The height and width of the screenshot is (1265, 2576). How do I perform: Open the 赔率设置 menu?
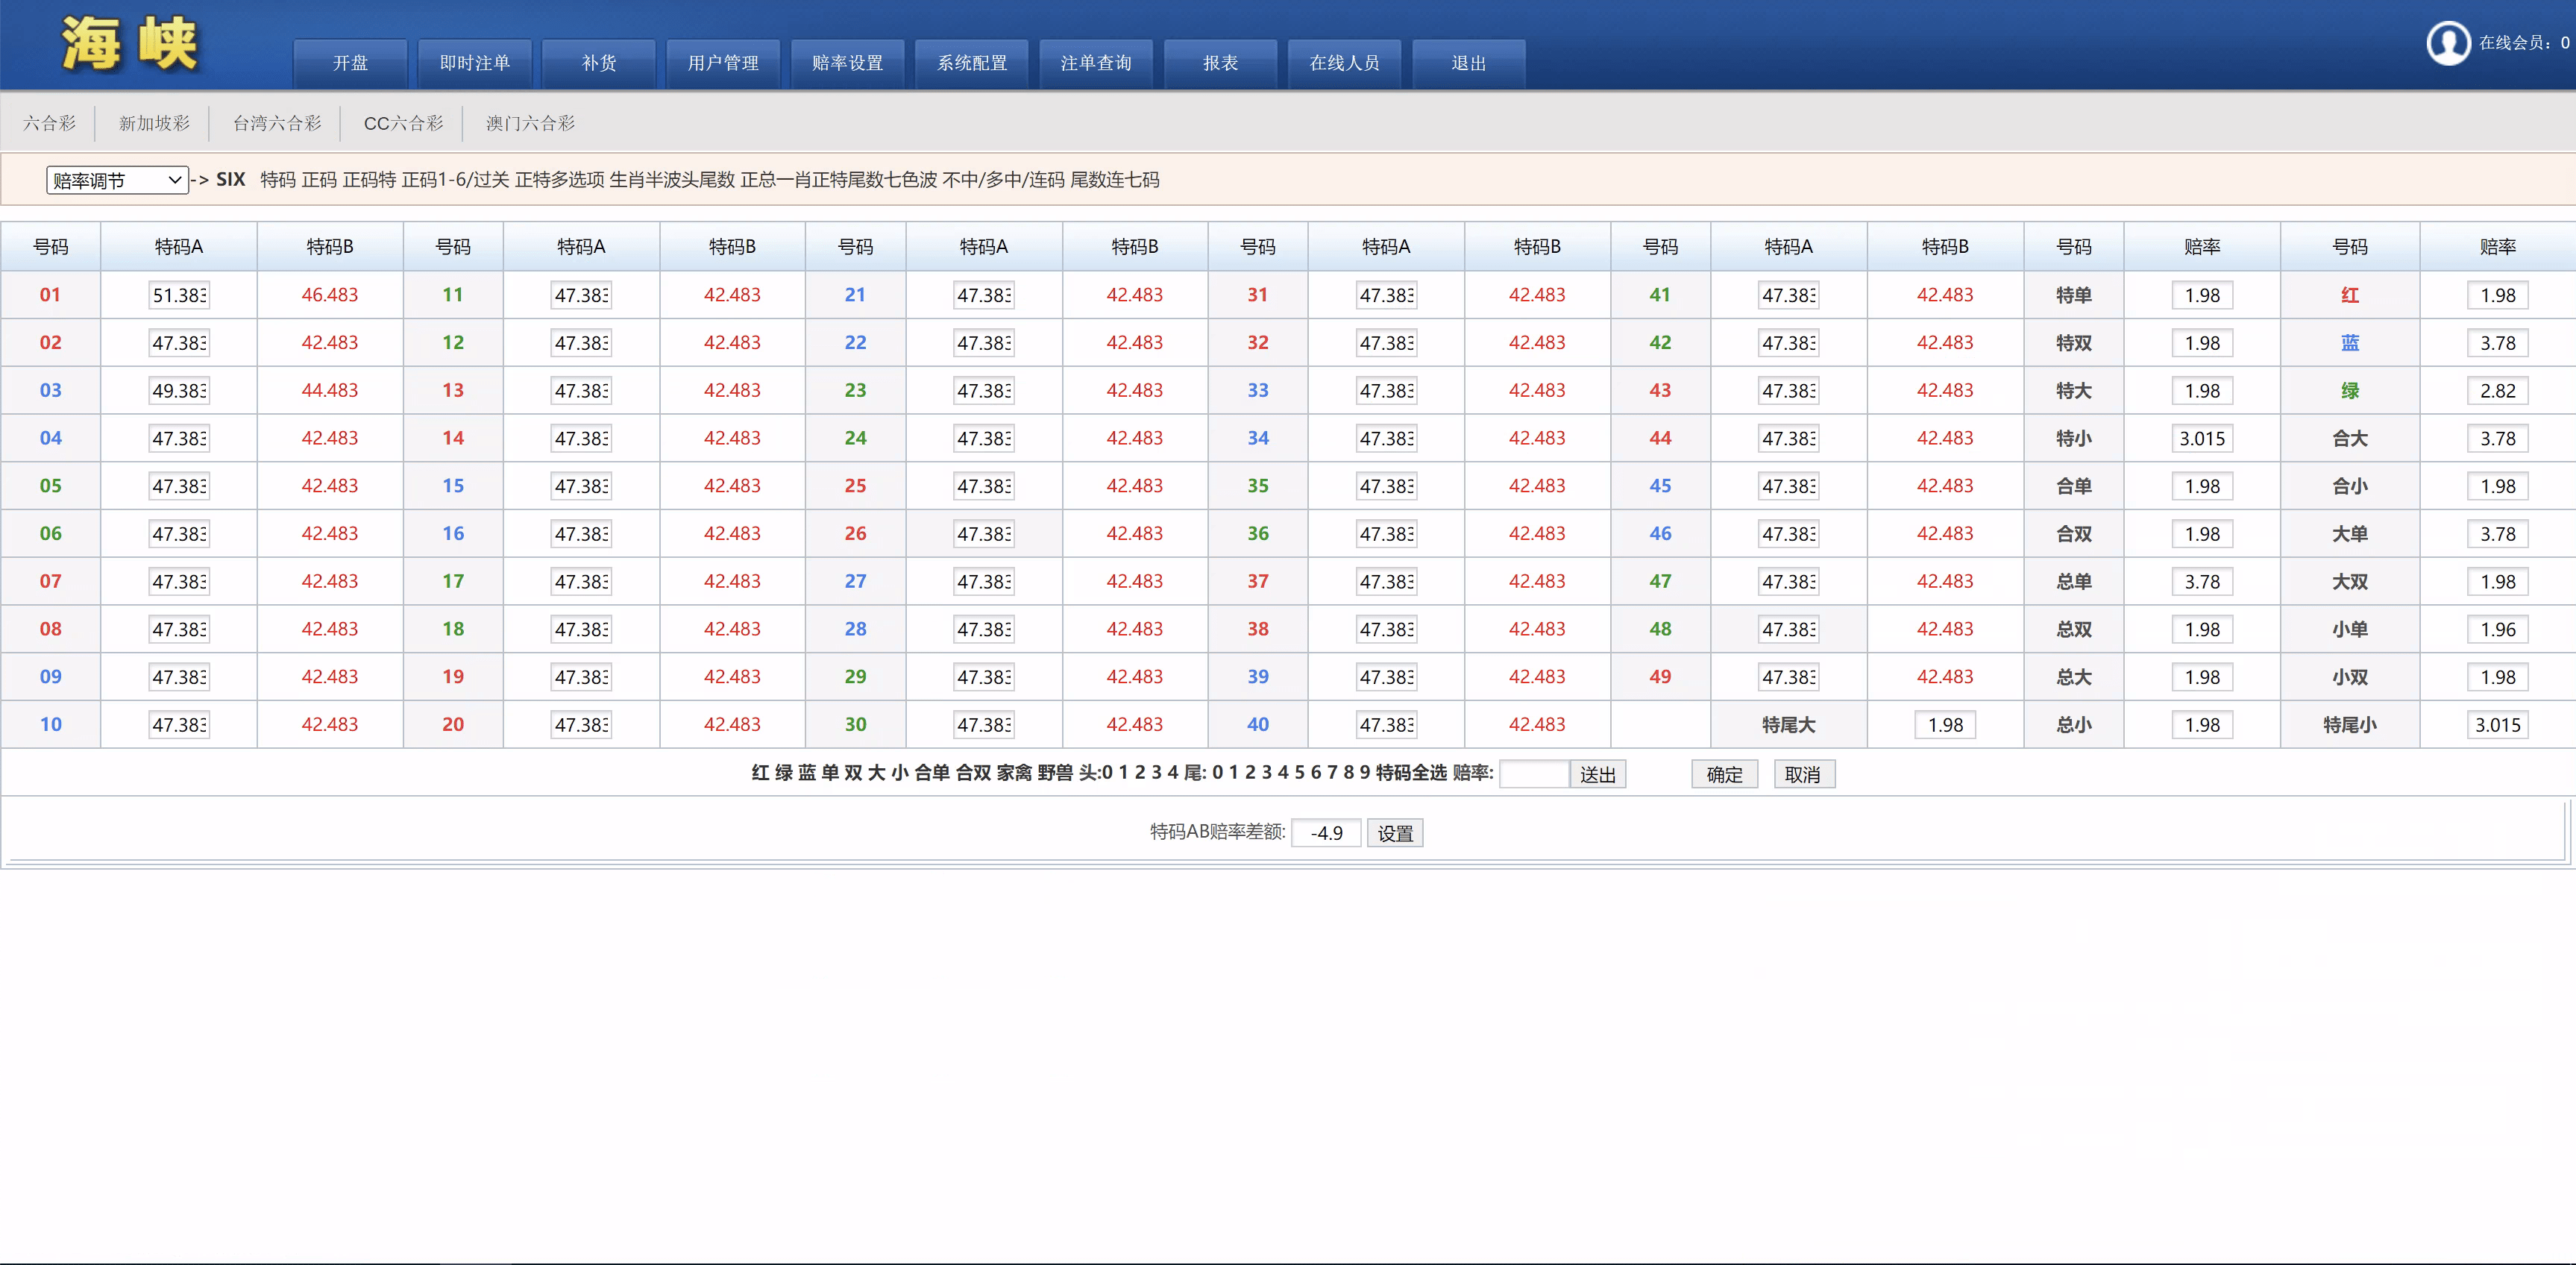click(847, 63)
